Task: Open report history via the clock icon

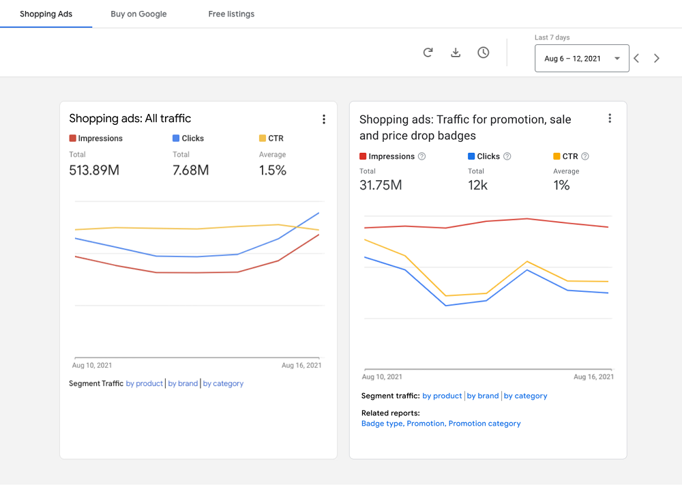Action: pos(484,52)
